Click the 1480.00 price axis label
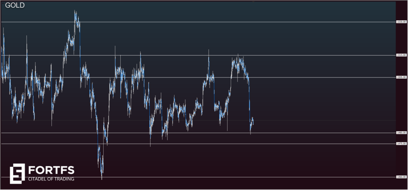Viewport: 408px width, 190px height. pyautogui.click(x=401, y=133)
